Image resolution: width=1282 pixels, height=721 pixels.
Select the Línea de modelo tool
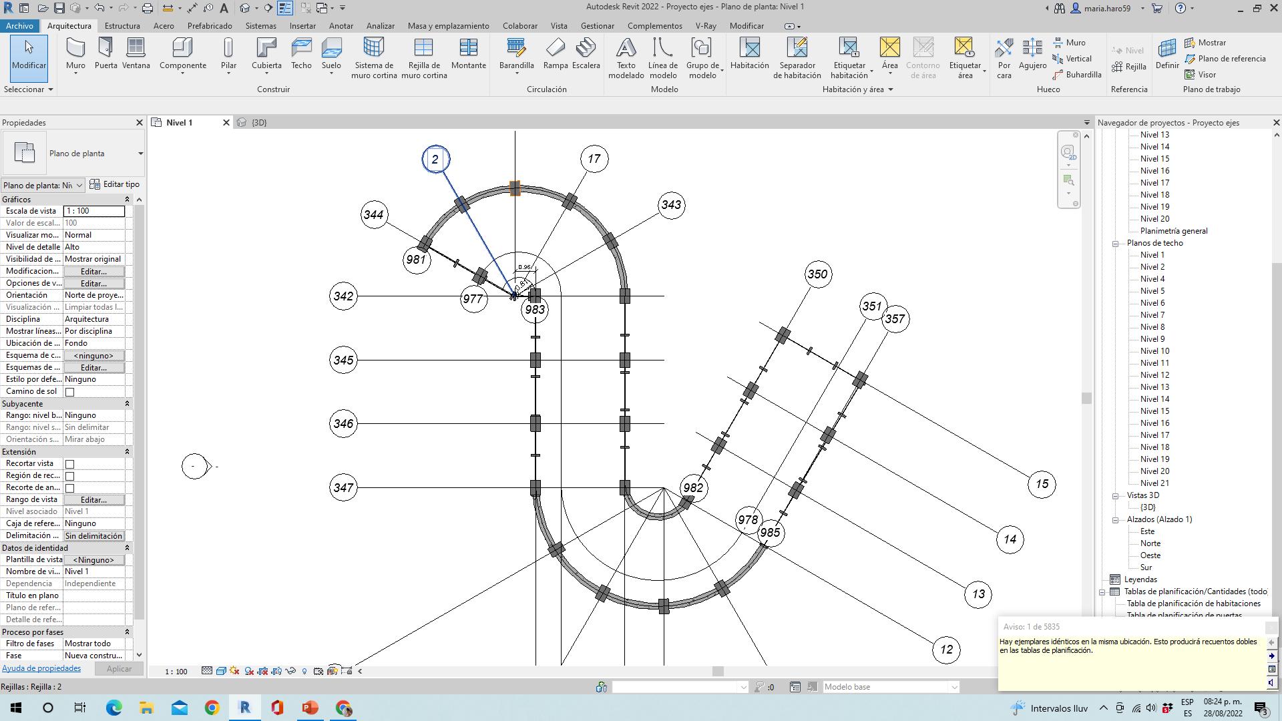point(662,58)
